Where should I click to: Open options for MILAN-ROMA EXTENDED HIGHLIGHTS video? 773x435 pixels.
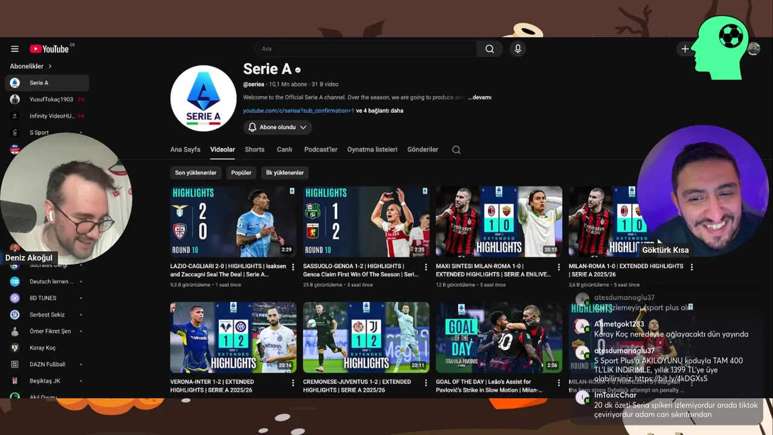pos(691,266)
